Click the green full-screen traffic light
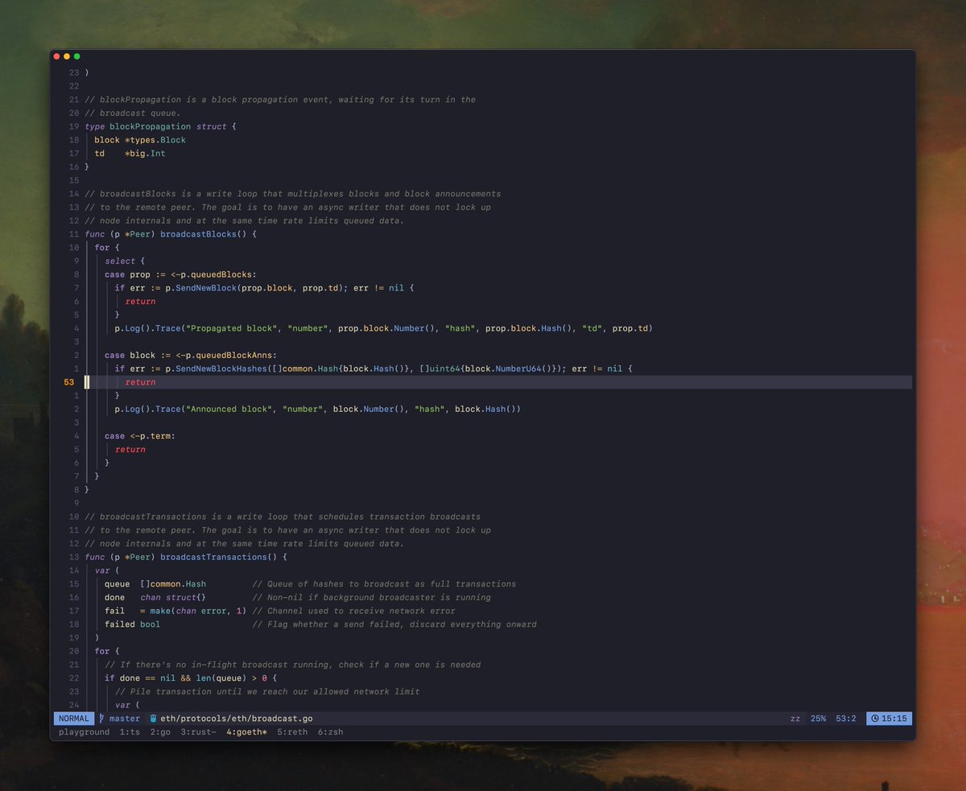 click(x=76, y=56)
